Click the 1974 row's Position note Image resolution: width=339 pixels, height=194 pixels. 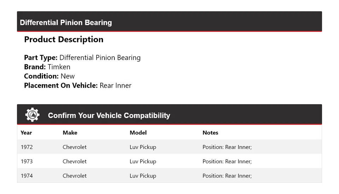[x=227, y=176]
